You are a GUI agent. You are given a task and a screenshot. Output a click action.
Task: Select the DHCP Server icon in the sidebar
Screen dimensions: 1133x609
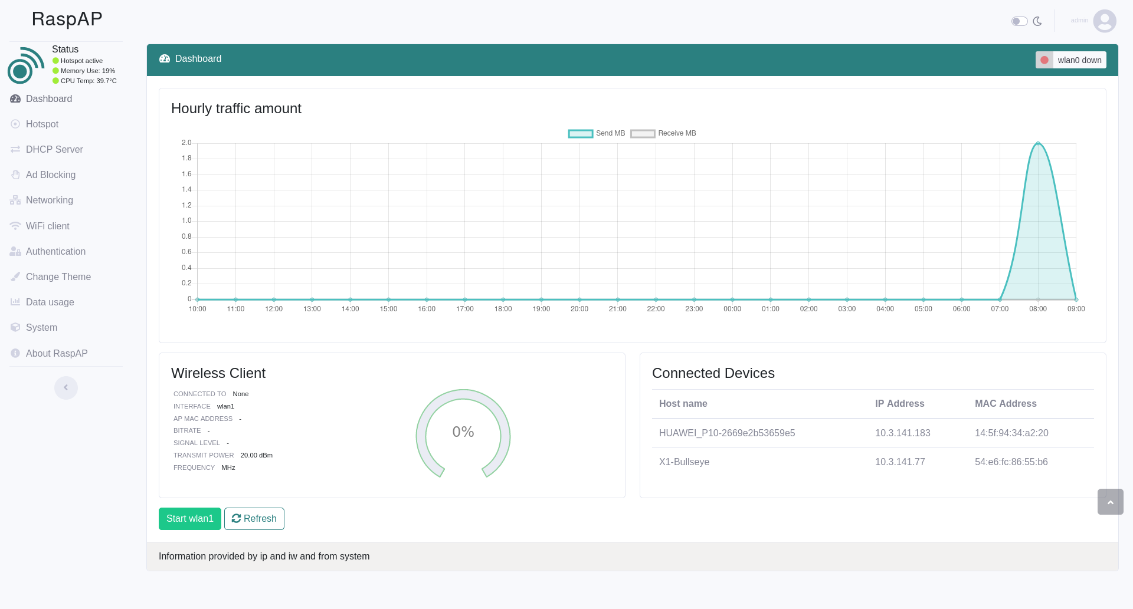[x=15, y=150]
